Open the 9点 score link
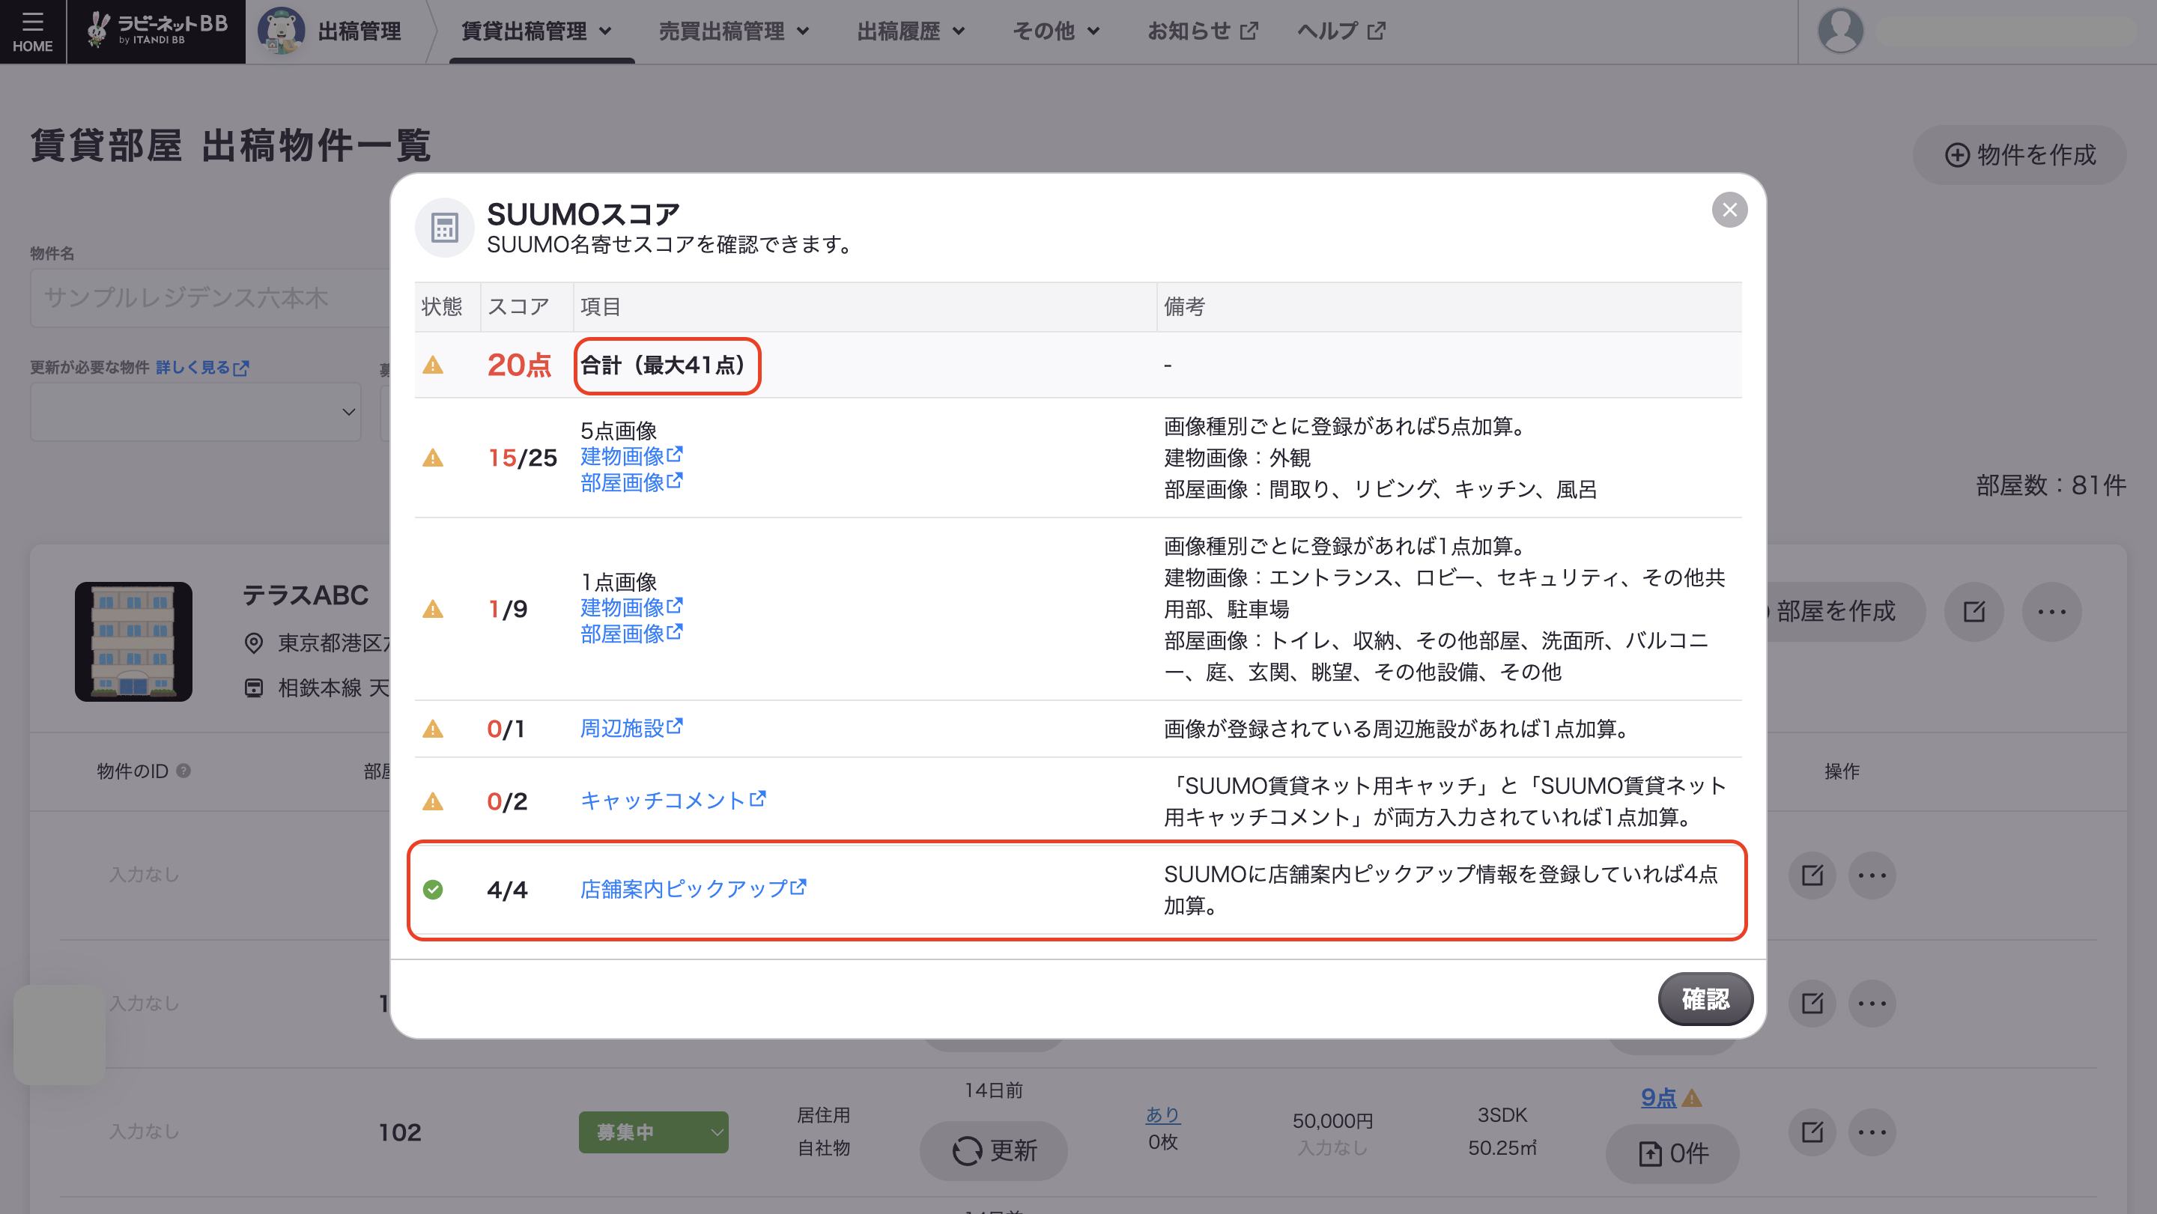The height and width of the screenshot is (1214, 2157). pyautogui.click(x=1658, y=1098)
